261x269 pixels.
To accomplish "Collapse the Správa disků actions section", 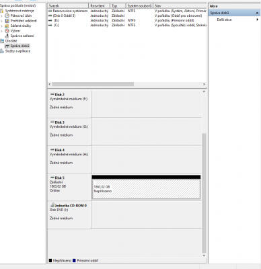I will click(x=257, y=13).
